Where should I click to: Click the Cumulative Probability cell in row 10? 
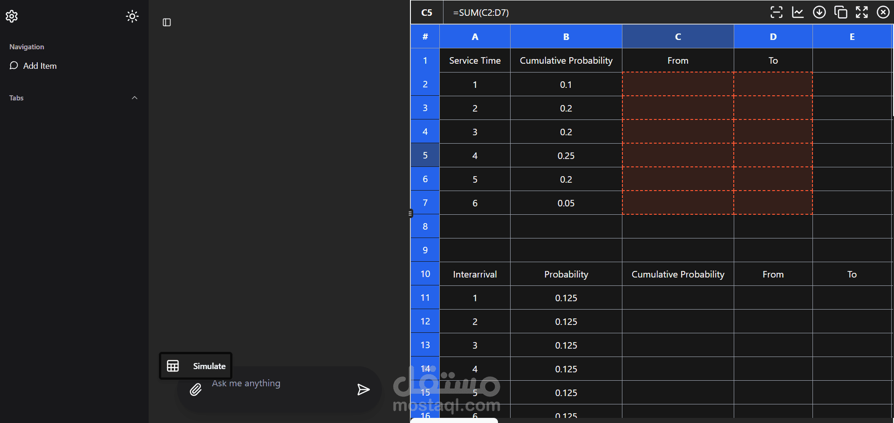click(x=678, y=274)
